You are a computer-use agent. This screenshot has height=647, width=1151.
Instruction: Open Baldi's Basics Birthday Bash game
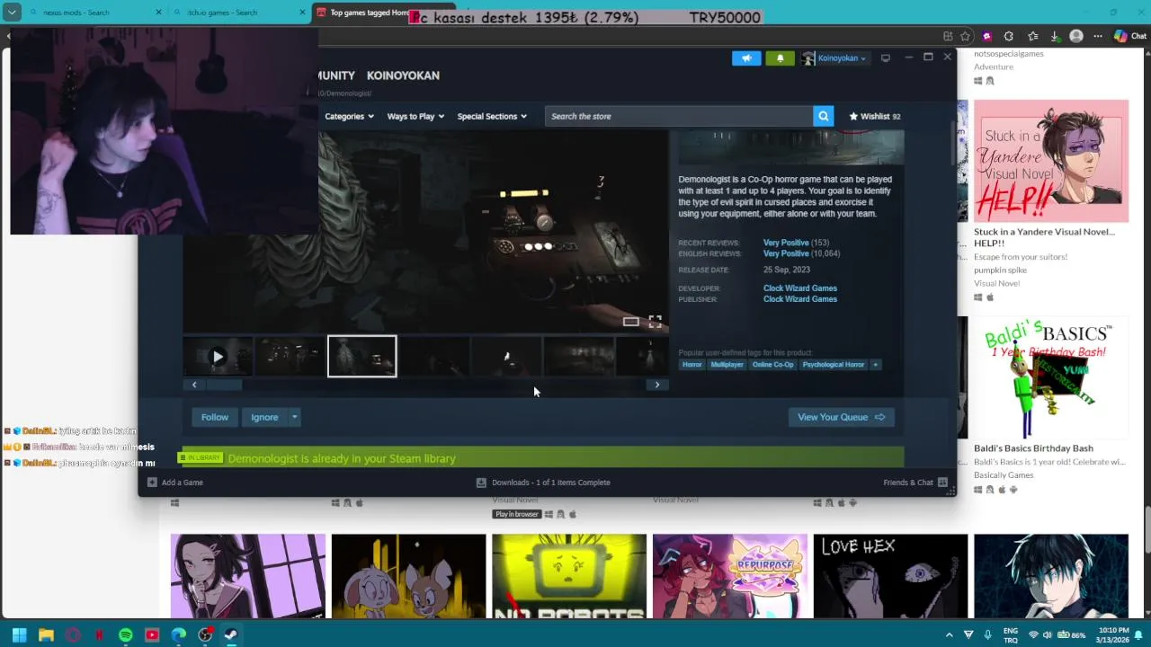(1050, 377)
